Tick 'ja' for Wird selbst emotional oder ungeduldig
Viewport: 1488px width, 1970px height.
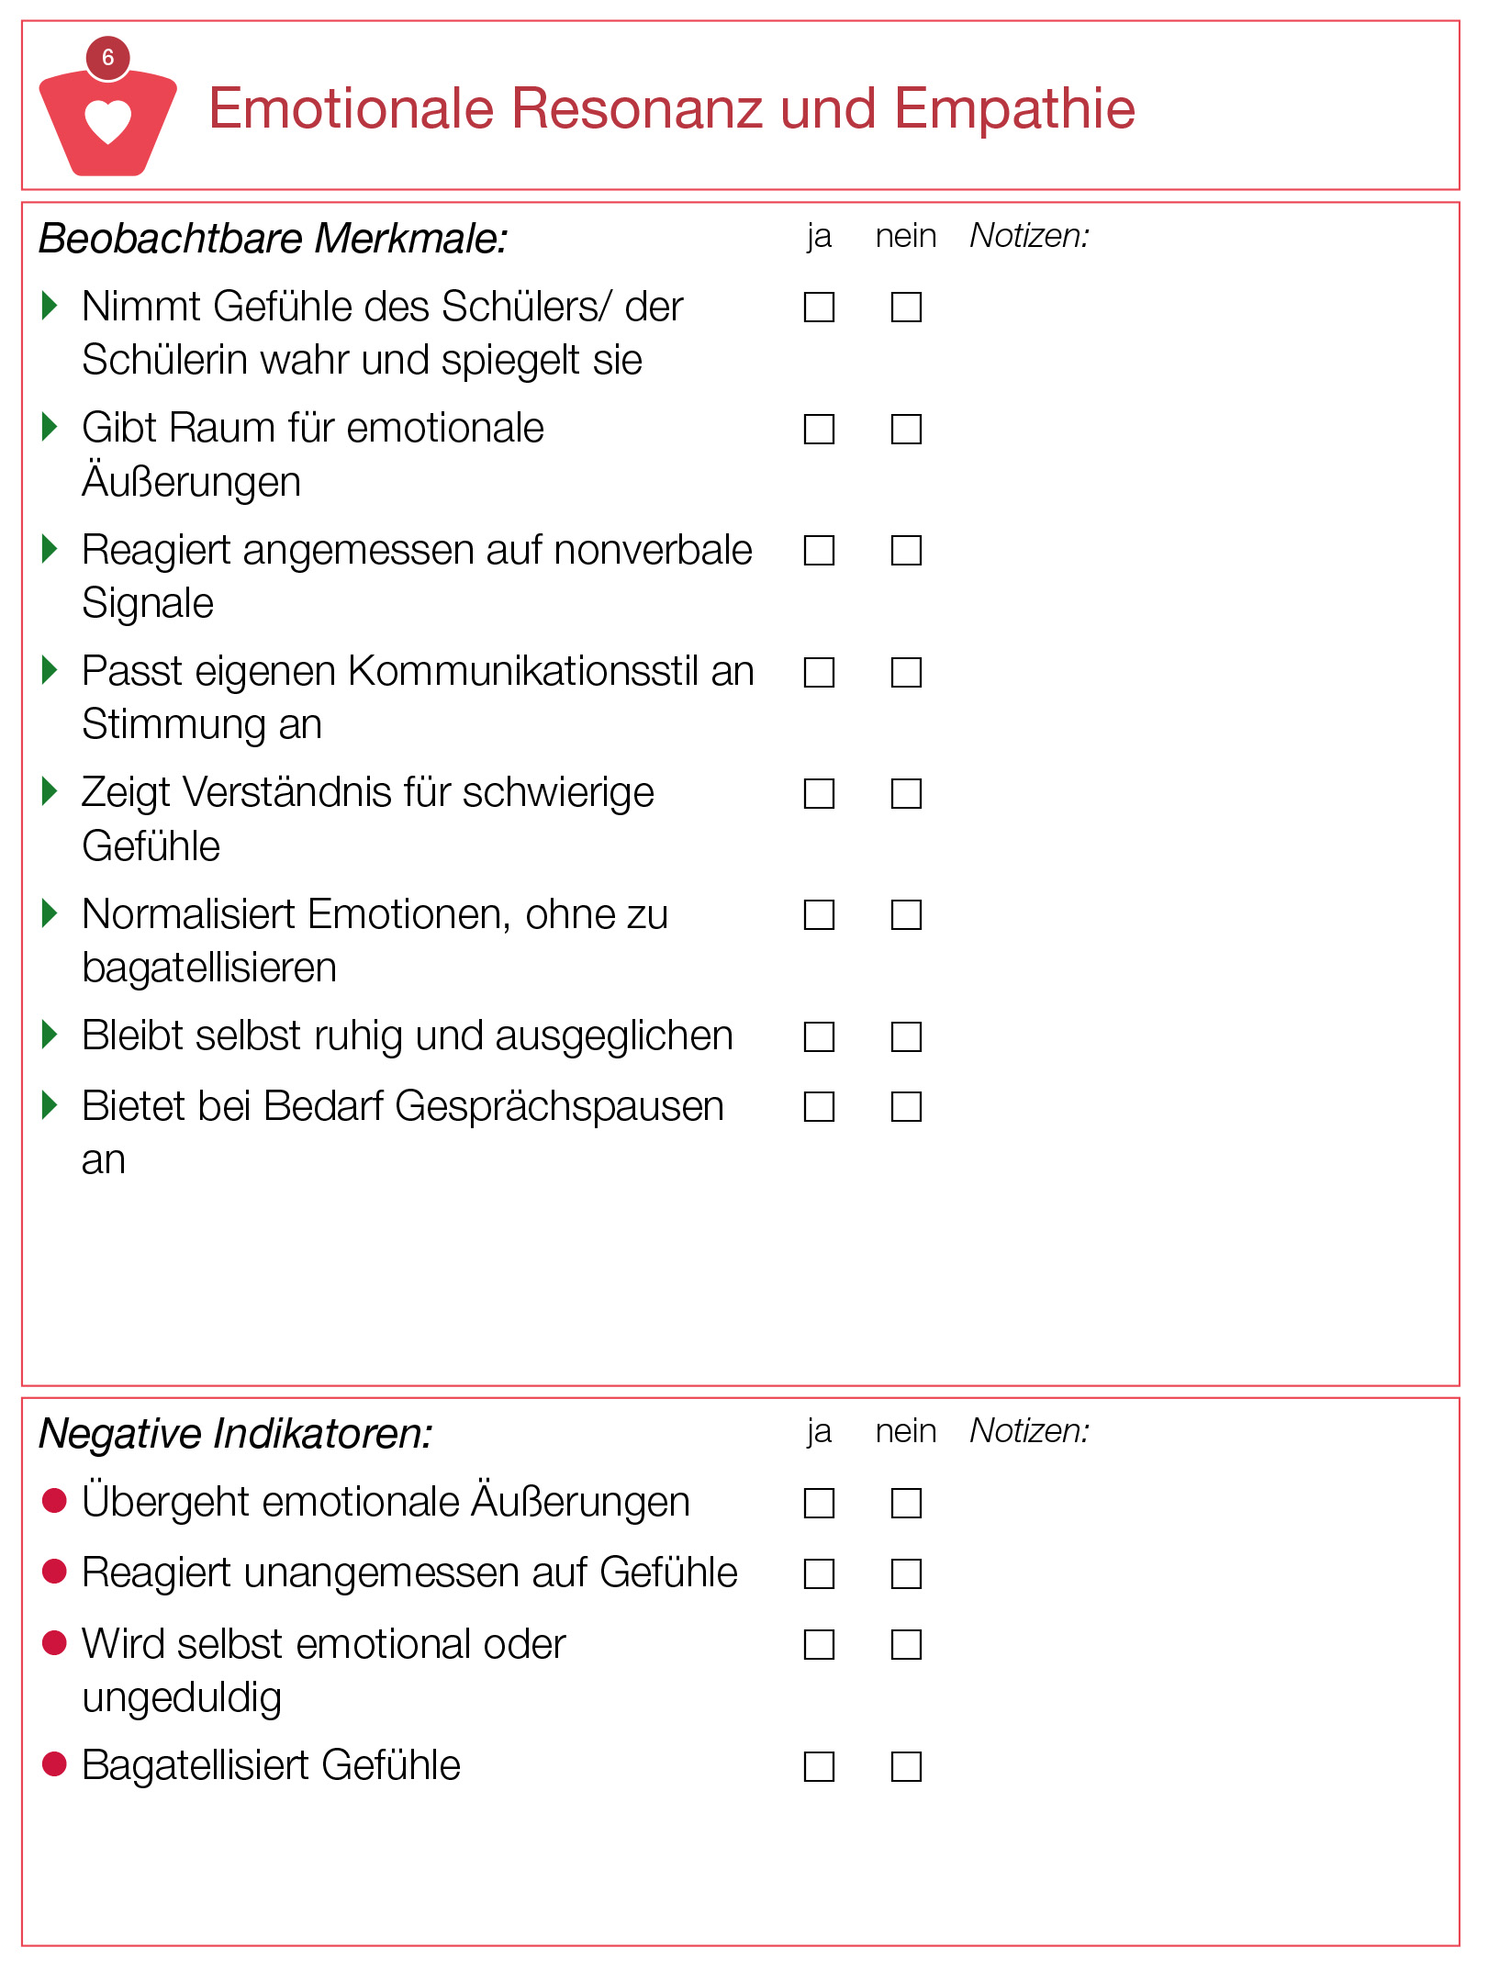819,1644
